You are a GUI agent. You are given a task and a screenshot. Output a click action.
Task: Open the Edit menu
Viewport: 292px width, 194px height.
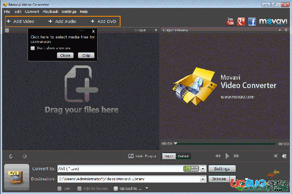pos(18,12)
